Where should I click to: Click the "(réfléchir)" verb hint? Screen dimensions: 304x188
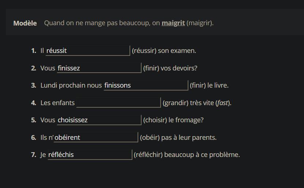tap(148, 155)
